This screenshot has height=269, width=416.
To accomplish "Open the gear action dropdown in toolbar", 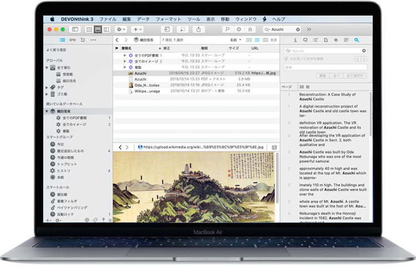I will [x=121, y=29].
